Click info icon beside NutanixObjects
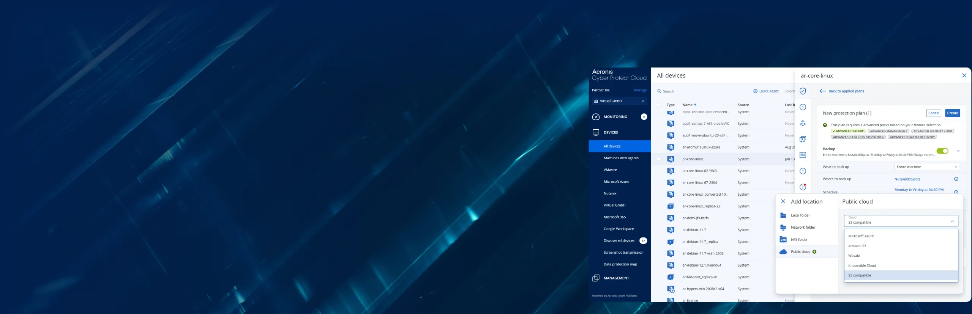 click(956, 179)
